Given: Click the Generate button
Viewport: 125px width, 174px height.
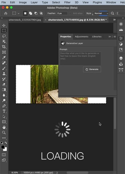Looking at the screenshot, I should pos(92,69).
